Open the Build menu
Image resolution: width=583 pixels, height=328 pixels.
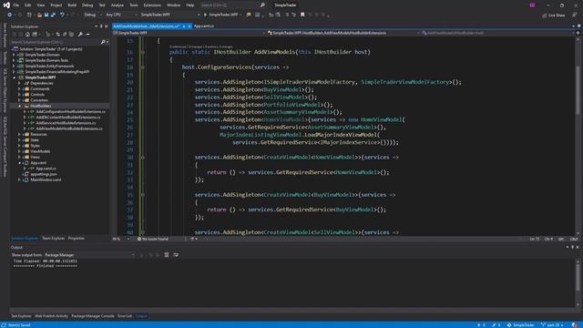[72, 5]
